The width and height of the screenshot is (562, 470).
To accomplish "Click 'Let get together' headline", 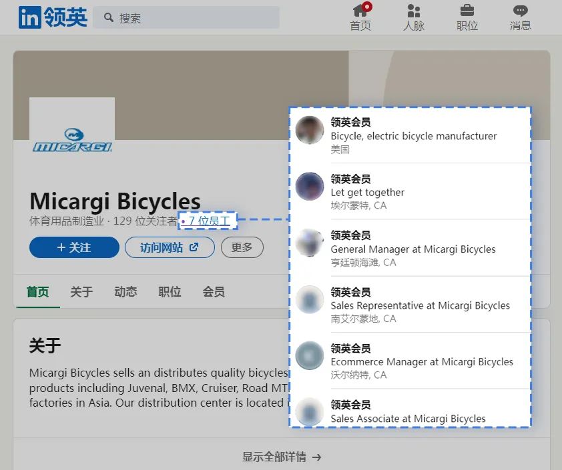I will pyautogui.click(x=367, y=192).
